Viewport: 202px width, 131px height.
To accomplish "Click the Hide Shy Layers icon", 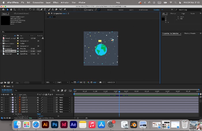I will [58, 91].
